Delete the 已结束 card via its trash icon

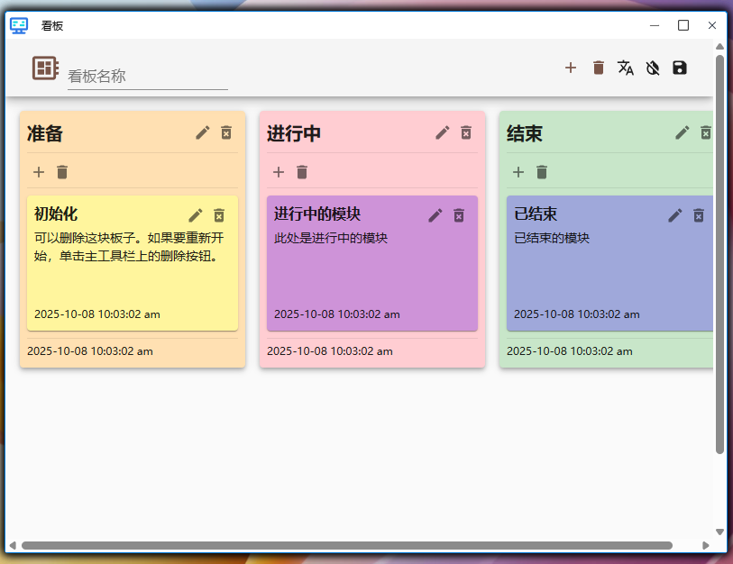699,215
